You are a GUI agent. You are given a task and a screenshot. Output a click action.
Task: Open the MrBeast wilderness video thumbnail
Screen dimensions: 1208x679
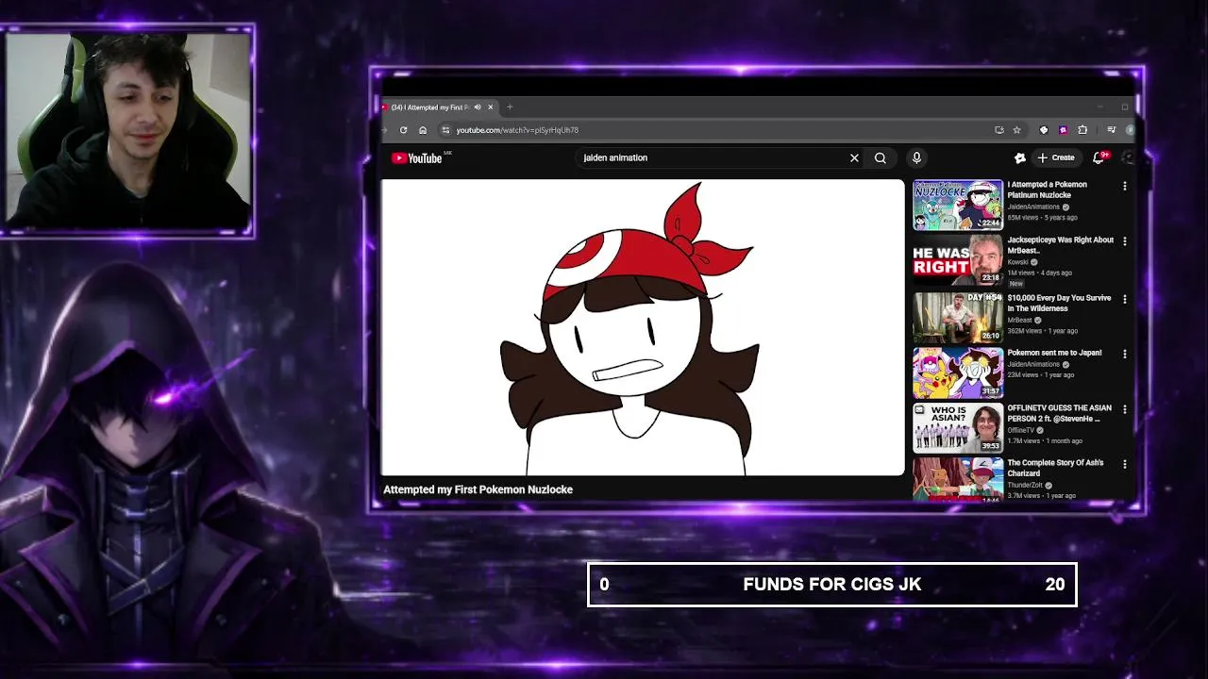tap(957, 317)
